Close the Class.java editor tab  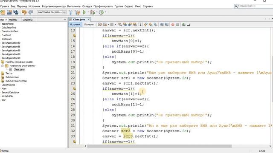click(89, 20)
